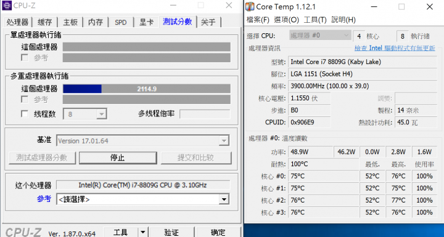Click the 46.2W power reading
Image resolution: width=444 pixels, height=237 pixels.
coord(347,152)
